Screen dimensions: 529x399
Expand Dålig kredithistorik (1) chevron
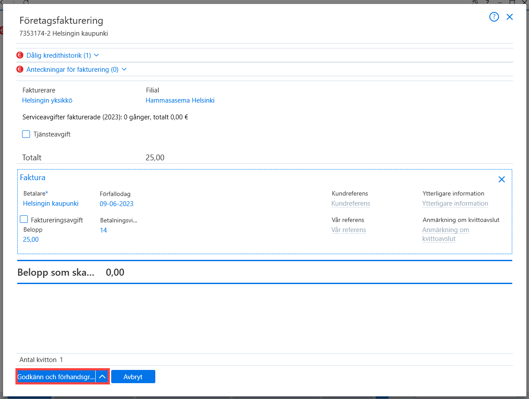coord(97,55)
